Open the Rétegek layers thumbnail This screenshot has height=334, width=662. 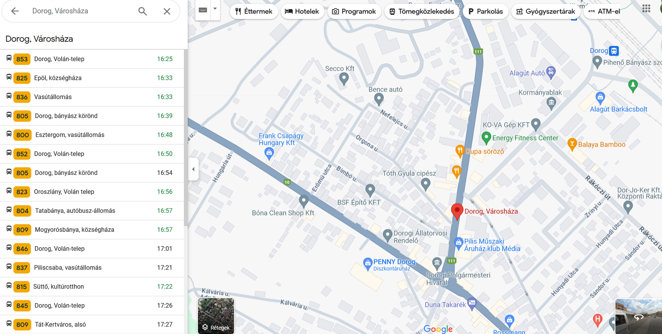click(x=216, y=316)
